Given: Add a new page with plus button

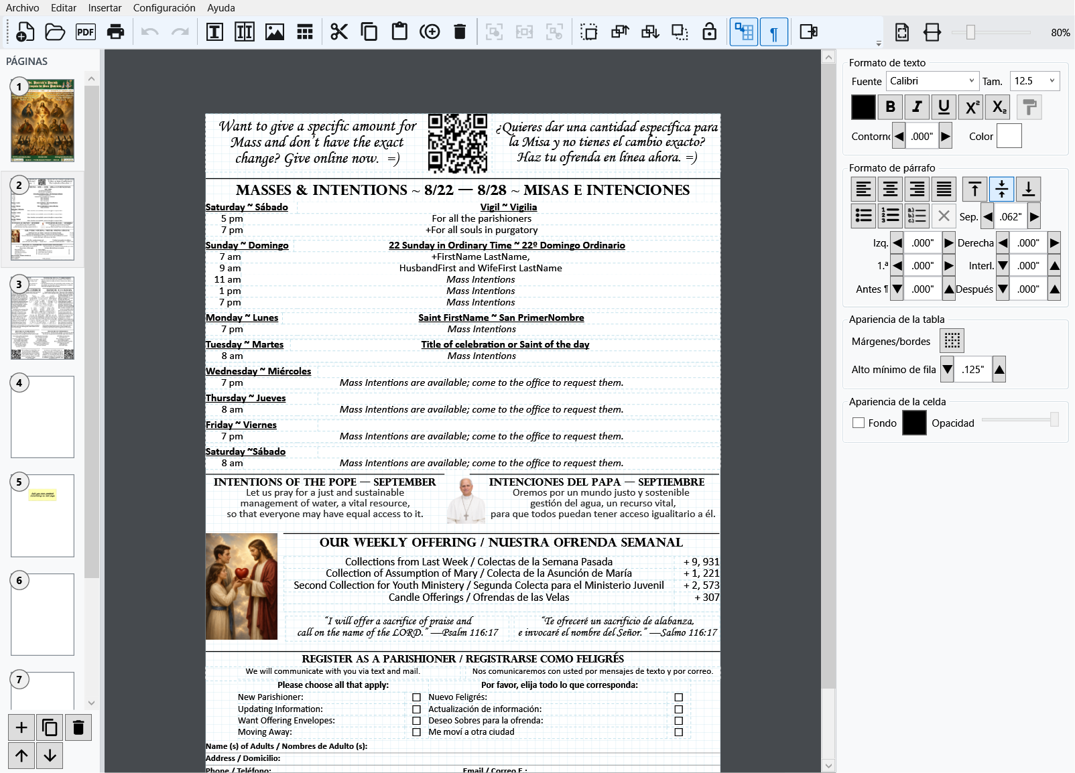Looking at the screenshot, I should (21, 727).
